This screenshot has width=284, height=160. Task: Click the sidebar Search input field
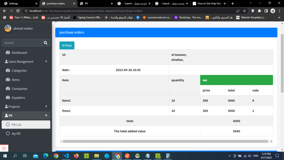pyautogui.click(x=22, y=43)
